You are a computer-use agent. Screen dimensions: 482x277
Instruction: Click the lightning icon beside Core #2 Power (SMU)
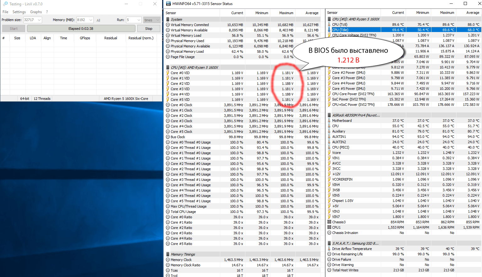329,73
